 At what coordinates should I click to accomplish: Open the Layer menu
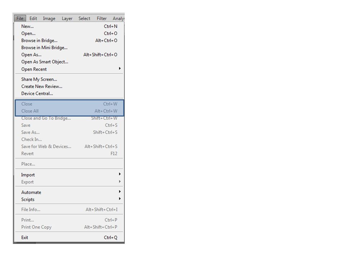pyautogui.click(x=67, y=18)
